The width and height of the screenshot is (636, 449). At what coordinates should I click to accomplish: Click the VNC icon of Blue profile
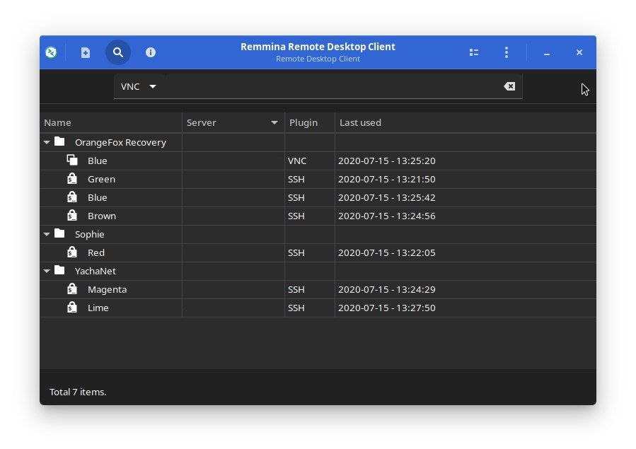tap(72, 160)
